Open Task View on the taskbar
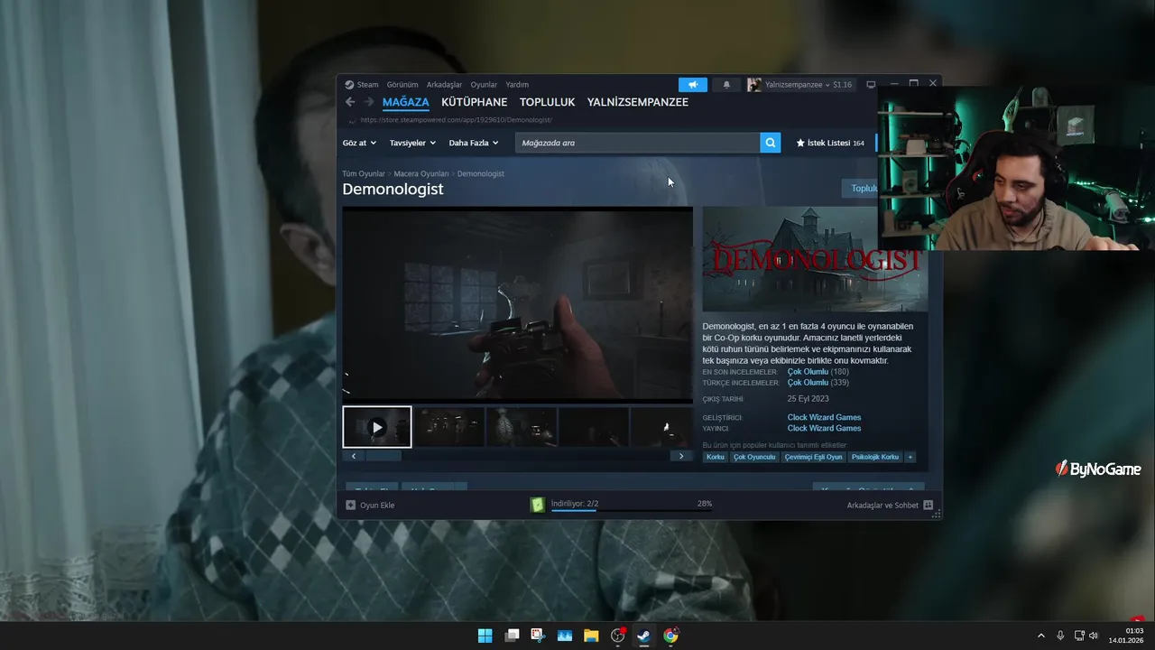This screenshot has width=1155, height=650. click(x=512, y=636)
